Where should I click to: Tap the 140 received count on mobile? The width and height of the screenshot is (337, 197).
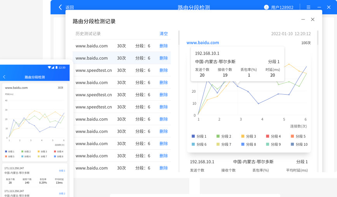[x=27, y=183]
